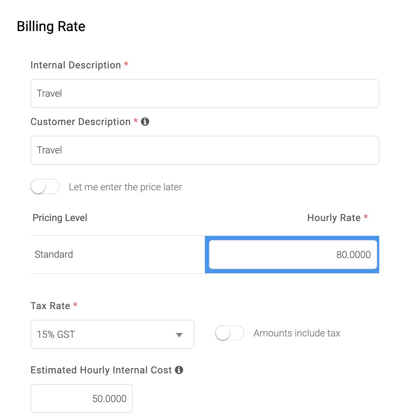Enable the 'Amounts include tax' switch

tap(230, 333)
